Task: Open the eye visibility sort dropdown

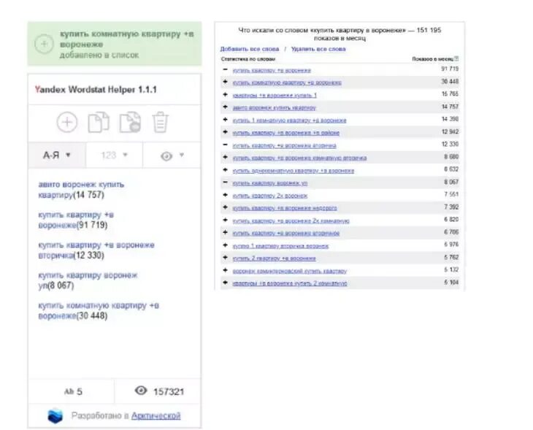Action: [x=172, y=156]
